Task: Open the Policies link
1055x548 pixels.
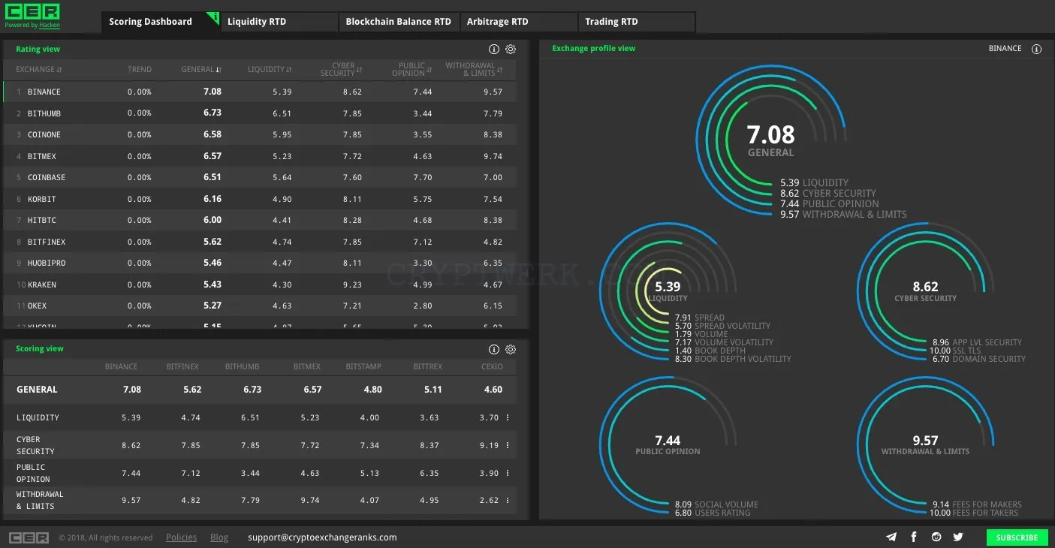Action: pos(181,537)
